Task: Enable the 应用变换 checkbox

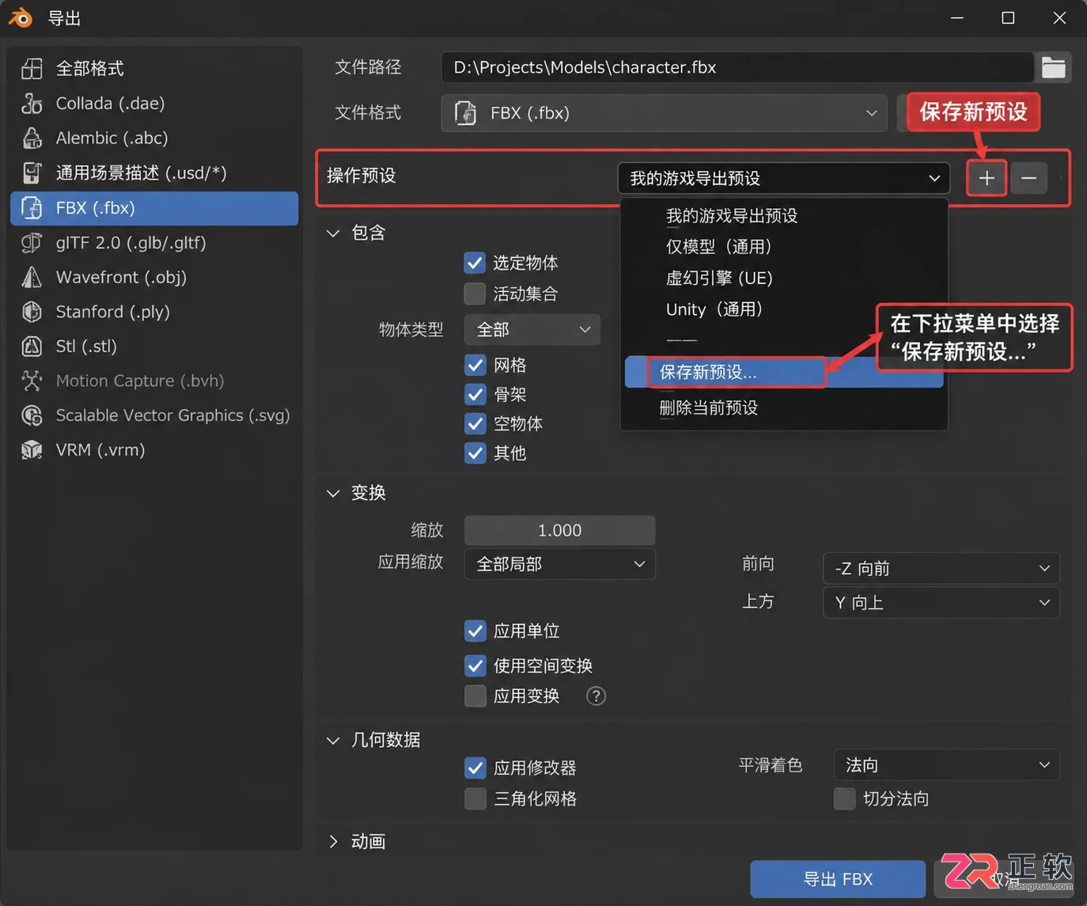Action: pos(475,696)
